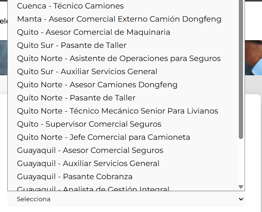Image resolution: width=262 pixels, height=212 pixels.
Task: Click the scrollbar track below the thumb
Action: (x=241, y=162)
